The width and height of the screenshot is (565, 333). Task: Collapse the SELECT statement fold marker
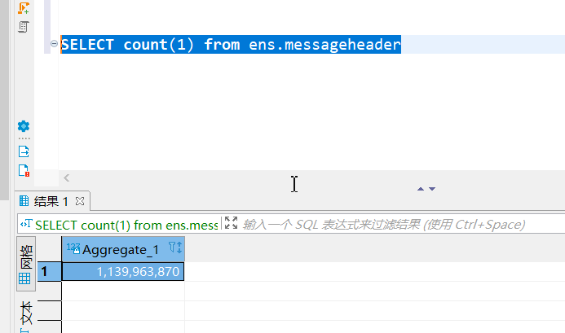point(54,44)
